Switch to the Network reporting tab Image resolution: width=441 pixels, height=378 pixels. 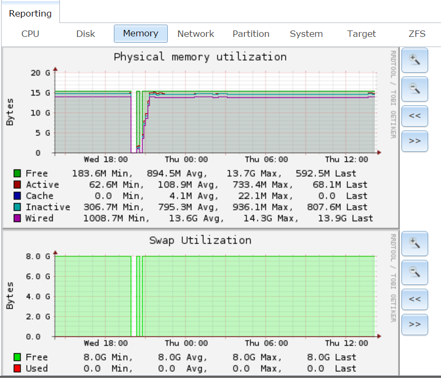196,34
